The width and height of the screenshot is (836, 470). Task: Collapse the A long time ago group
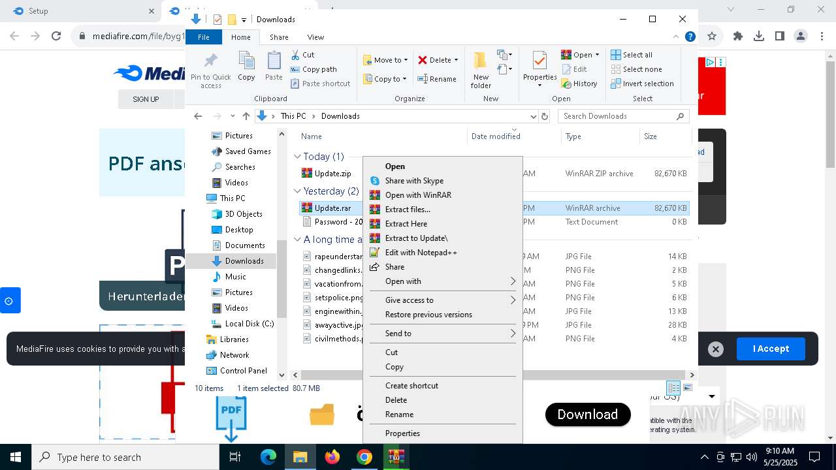point(297,240)
